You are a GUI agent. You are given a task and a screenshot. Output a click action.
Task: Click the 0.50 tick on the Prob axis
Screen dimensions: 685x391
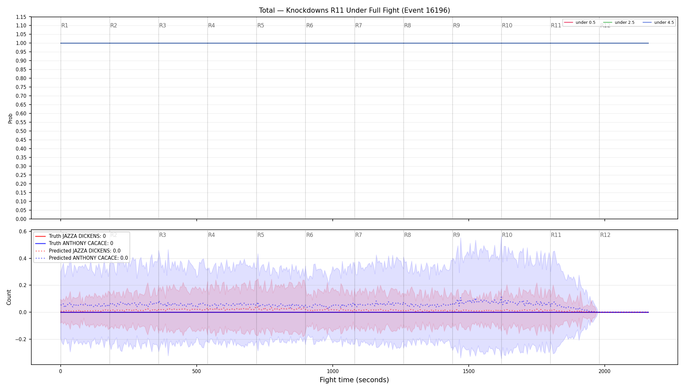tap(21, 131)
